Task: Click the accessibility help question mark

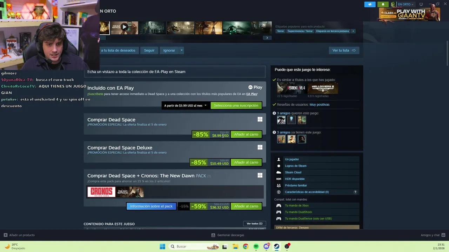Action: (355, 192)
